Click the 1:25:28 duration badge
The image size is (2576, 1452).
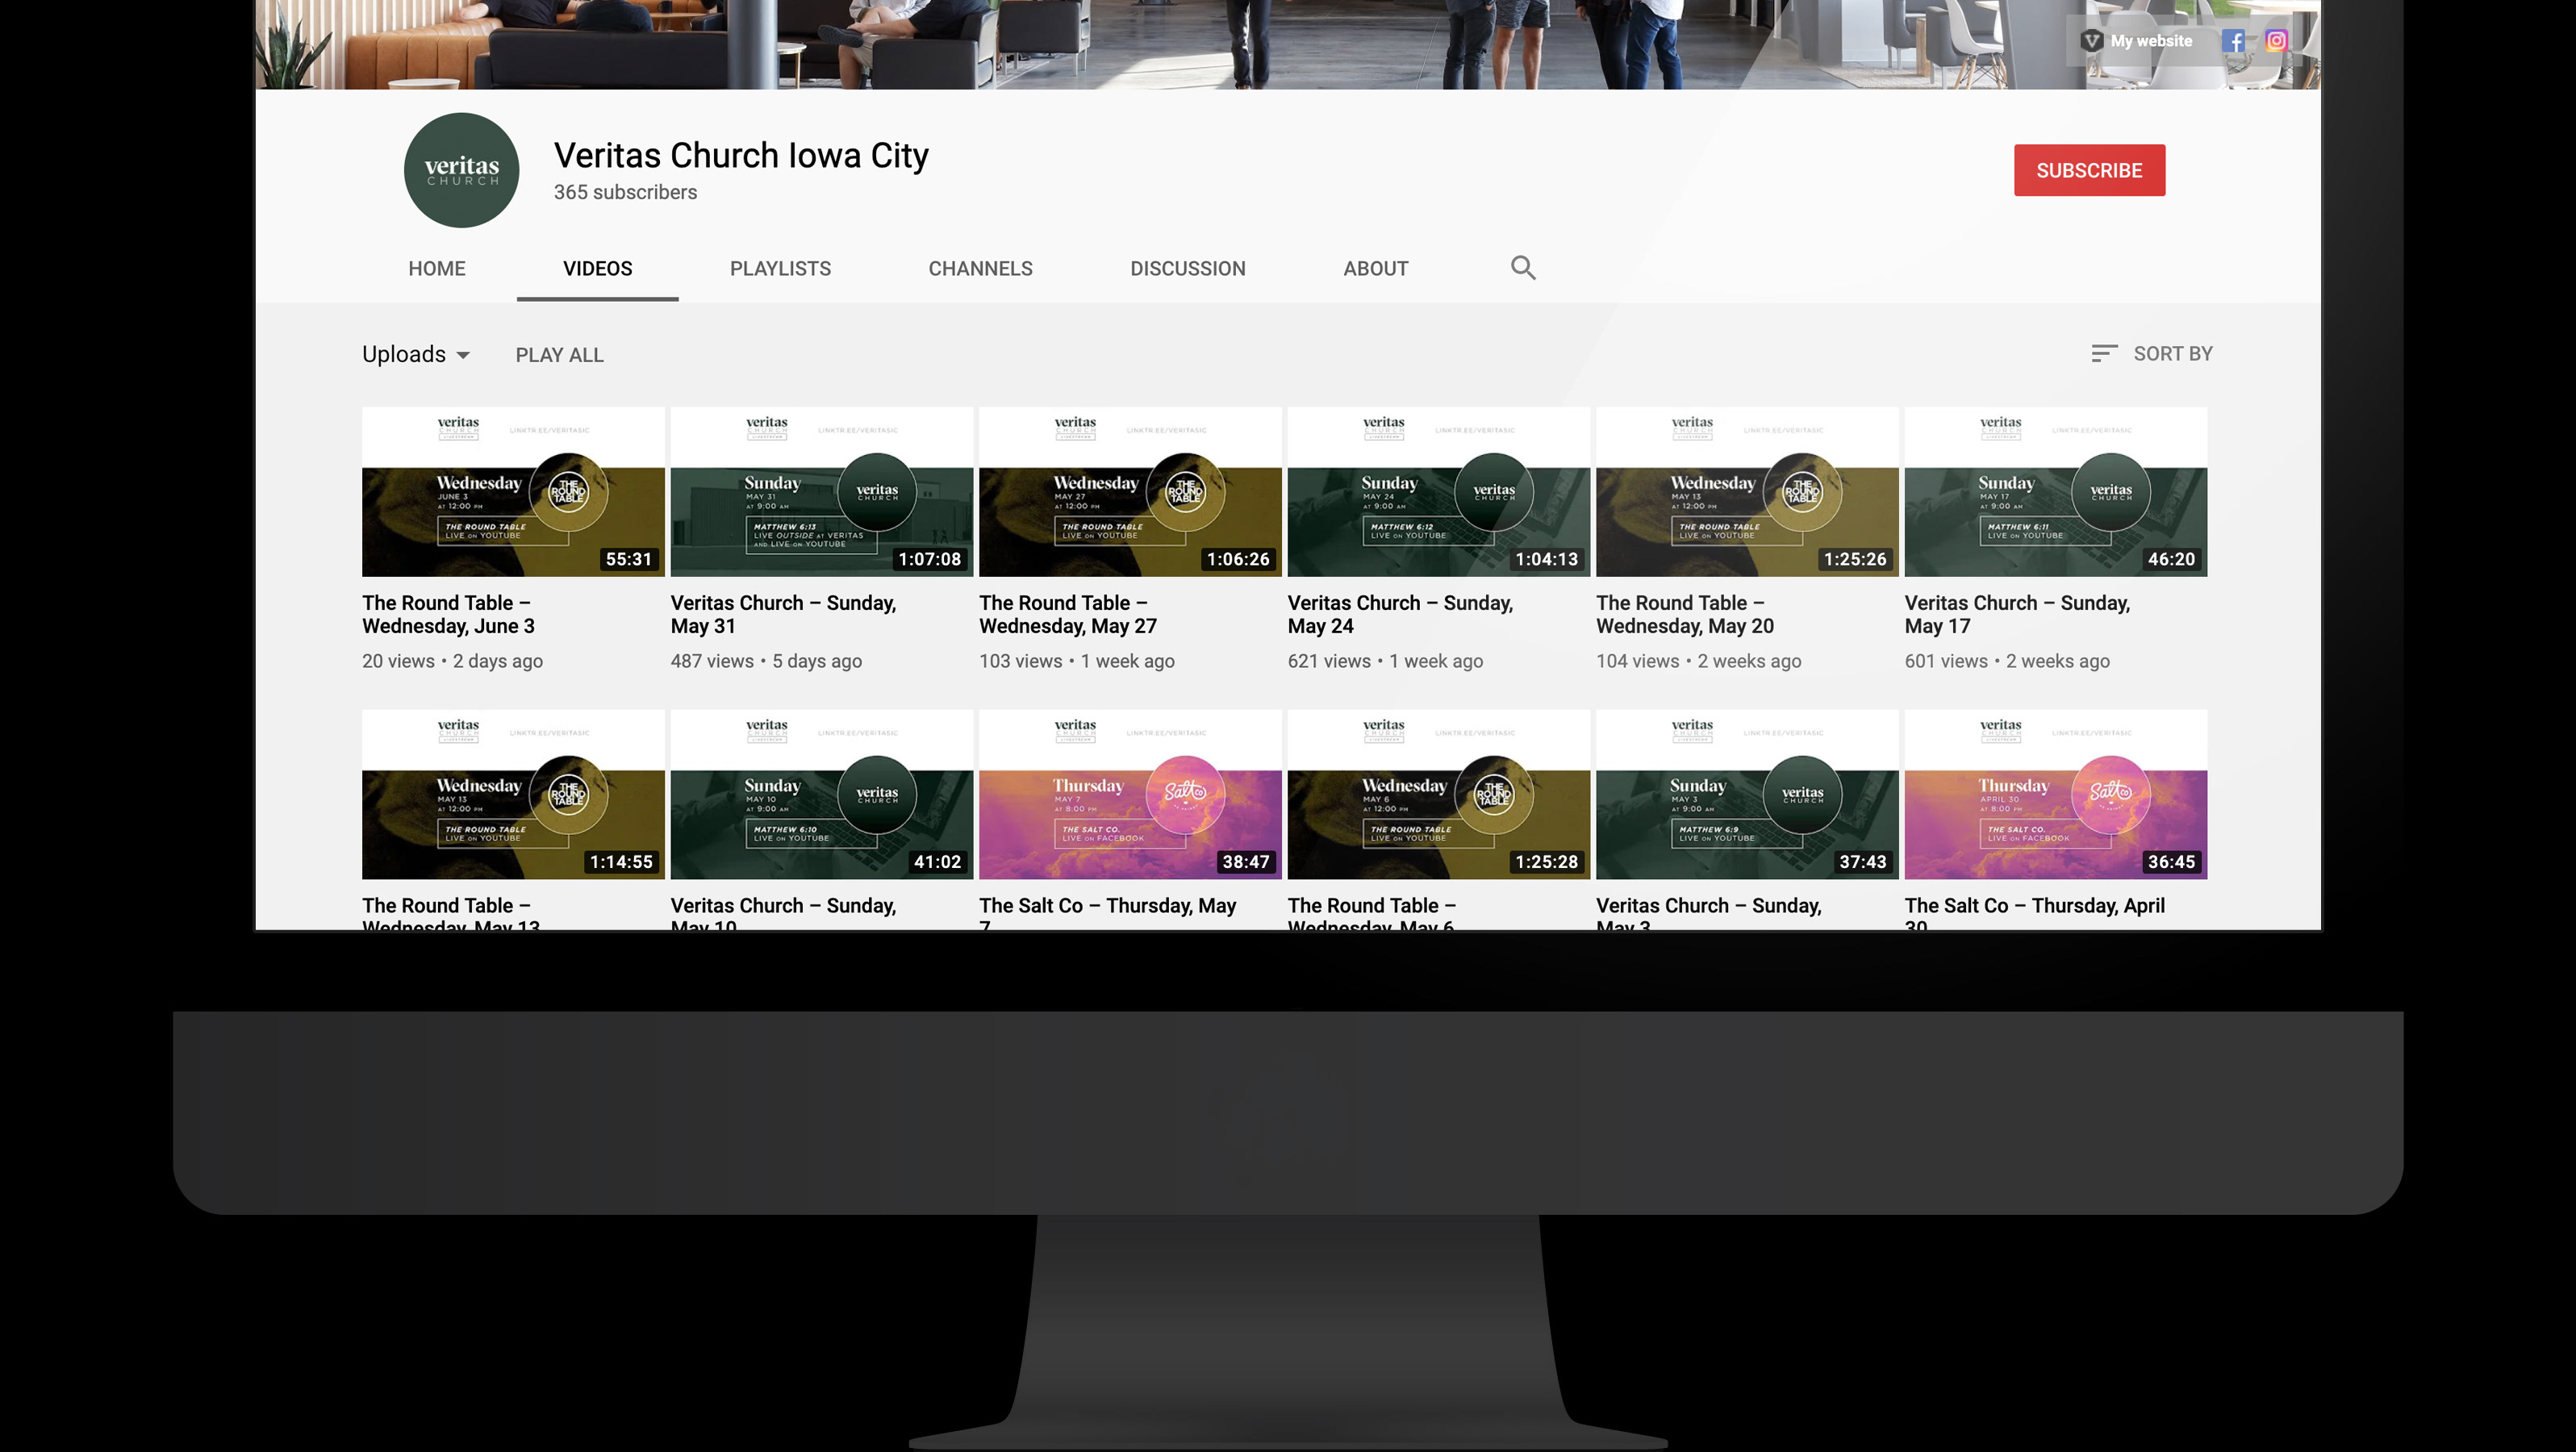coord(1546,862)
